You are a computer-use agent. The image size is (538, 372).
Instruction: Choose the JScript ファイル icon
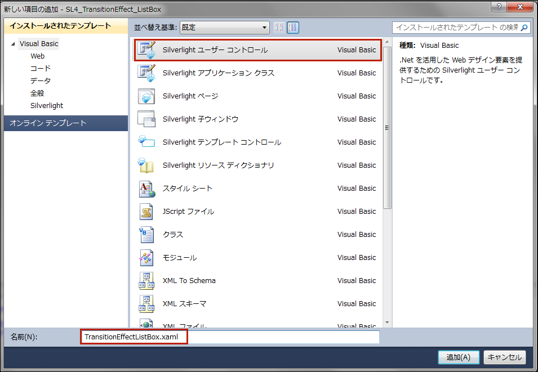[x=146, y=211]
